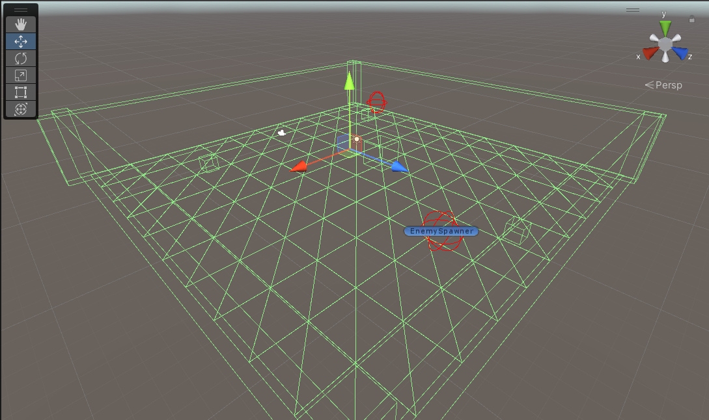Select the Rotate tool

click(x=21, y=59)
